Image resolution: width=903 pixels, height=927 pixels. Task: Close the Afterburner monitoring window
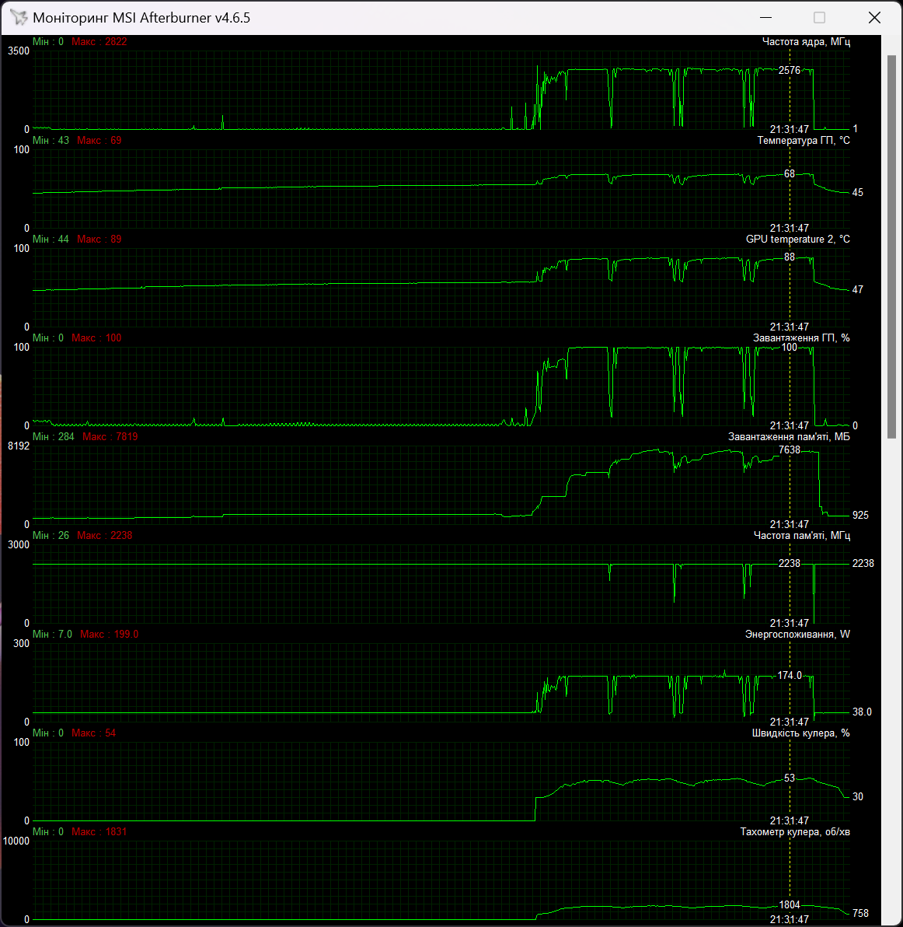(x=875, y=18)
